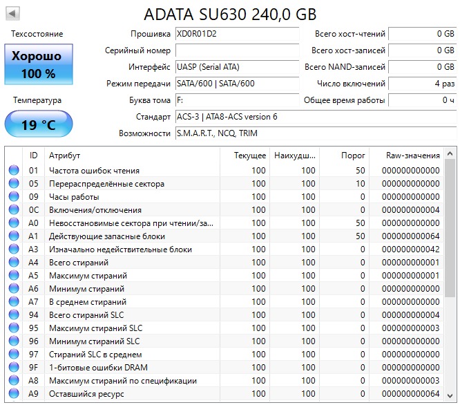Click status icon for Действующие запасные блоки

pos(14,236)
